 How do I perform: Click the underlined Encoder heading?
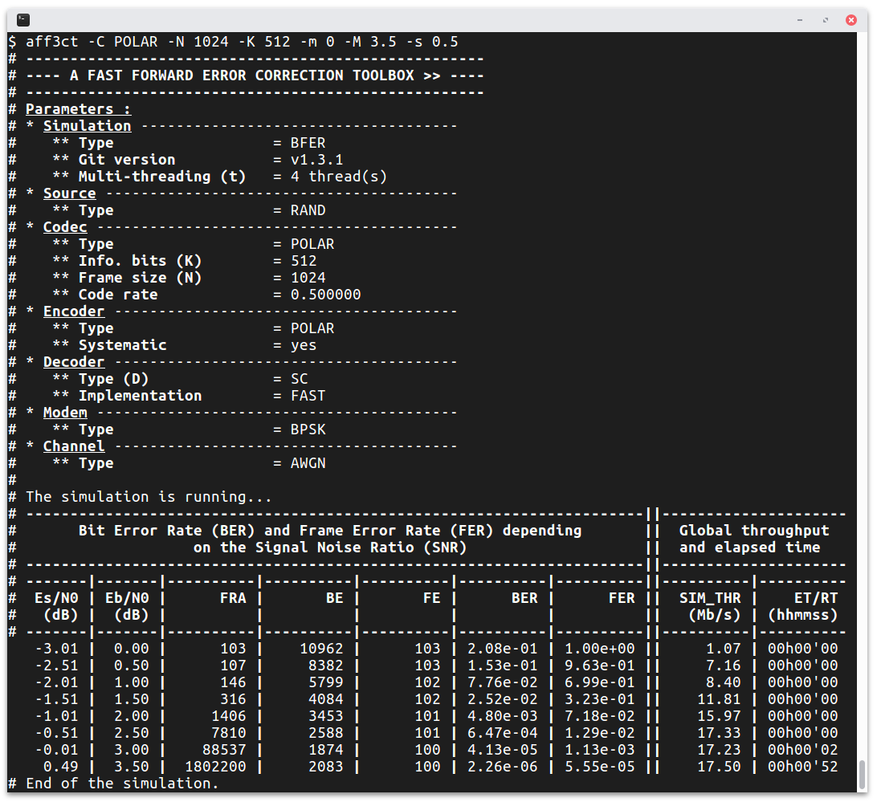(74, 311)
